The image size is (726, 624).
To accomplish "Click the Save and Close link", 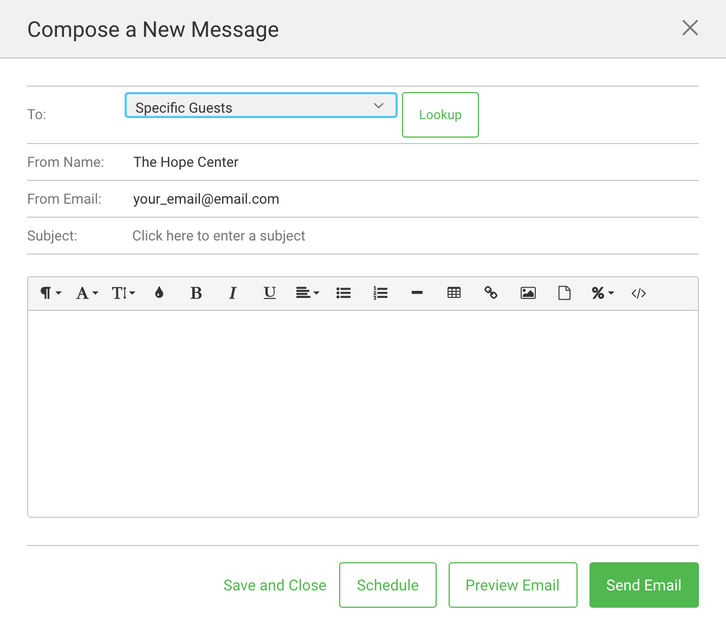I will coord(275,585).
